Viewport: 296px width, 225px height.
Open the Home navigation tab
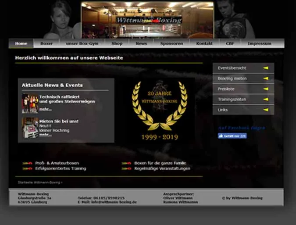21,43
